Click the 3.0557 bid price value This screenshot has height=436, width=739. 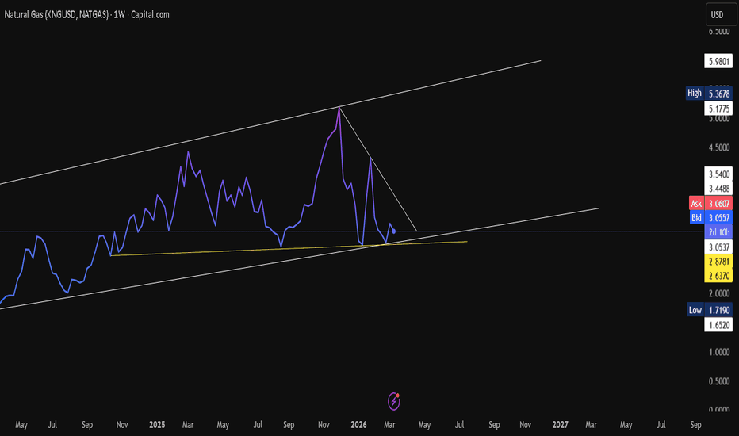[718, 218]
